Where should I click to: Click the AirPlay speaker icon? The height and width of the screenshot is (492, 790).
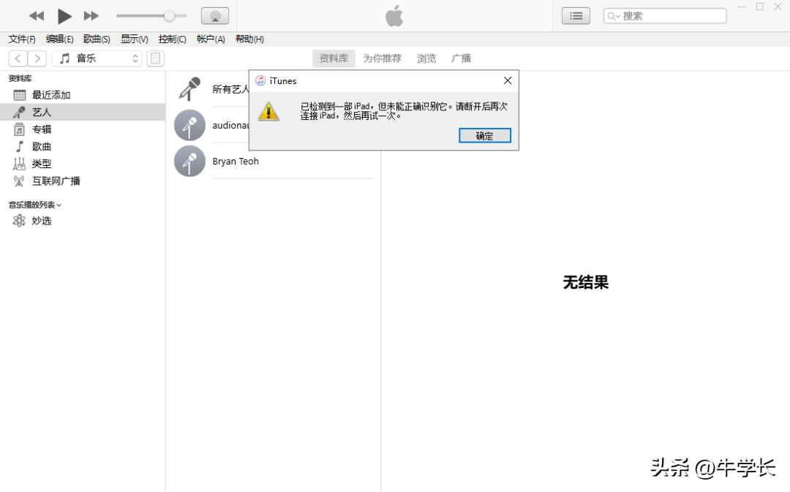click(x=213, y=15)
